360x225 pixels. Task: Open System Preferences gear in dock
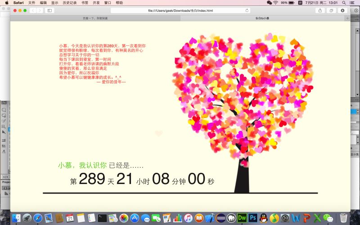point(285,218)
